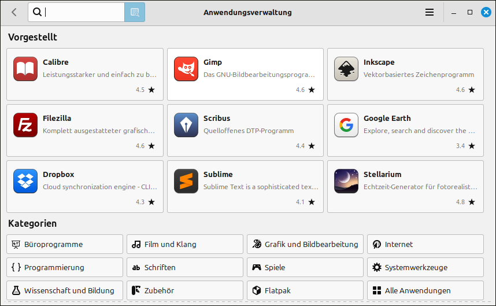This screenshot has width=496, height=306.
Task: Close the Anwendungsverwaltung window
Action: click(486, 12)
